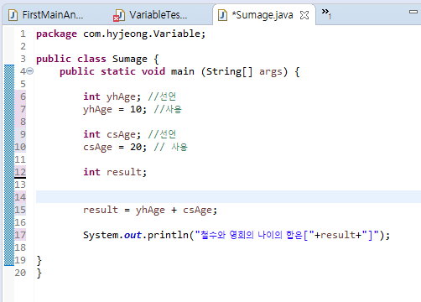The height and width of the screenshot is (302, 421).
Task: Click the italic 'out' field
Action: click(133, 235)
